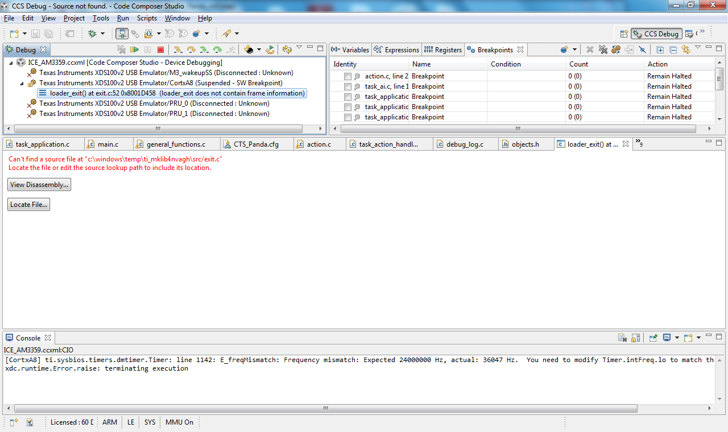Image resolution: width=728 pixels, height=432 pixels.
Task: Click the New file icon in main toolbar
Action: pyautogui.click(x=14, y=34)
